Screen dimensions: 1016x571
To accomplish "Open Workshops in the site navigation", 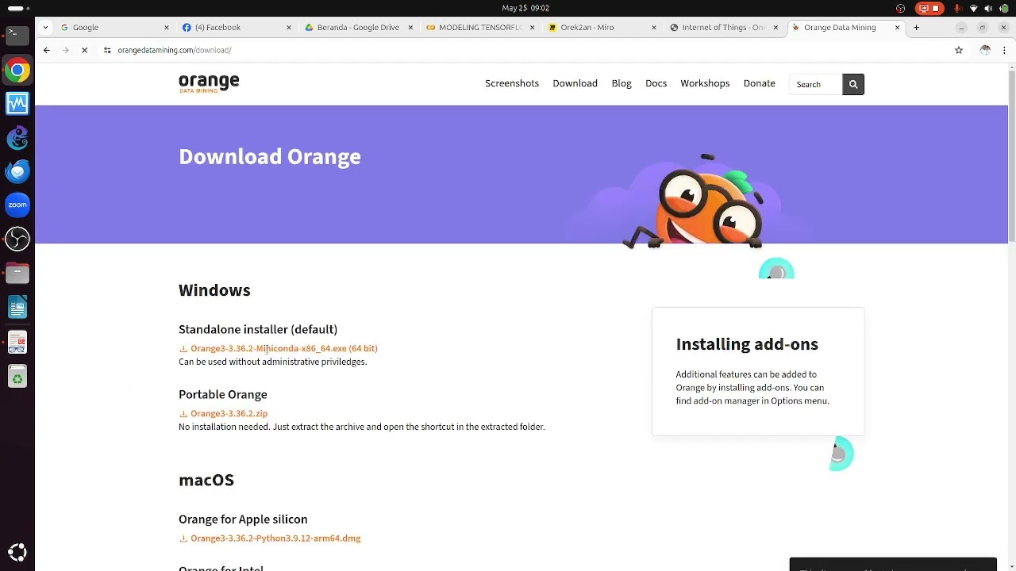I will click(x=705, y=83).
